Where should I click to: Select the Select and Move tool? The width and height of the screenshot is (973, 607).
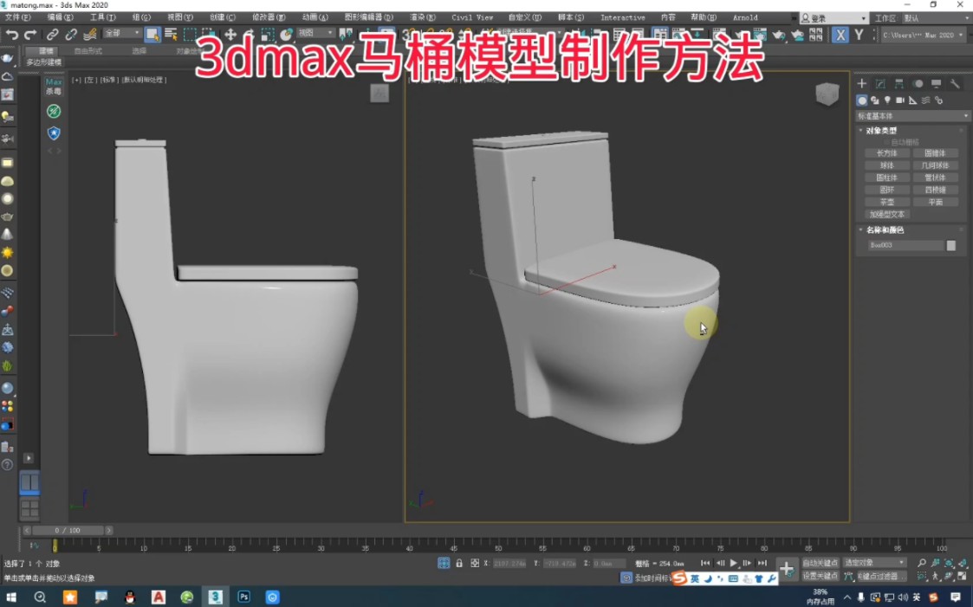[x=231, y=35]
